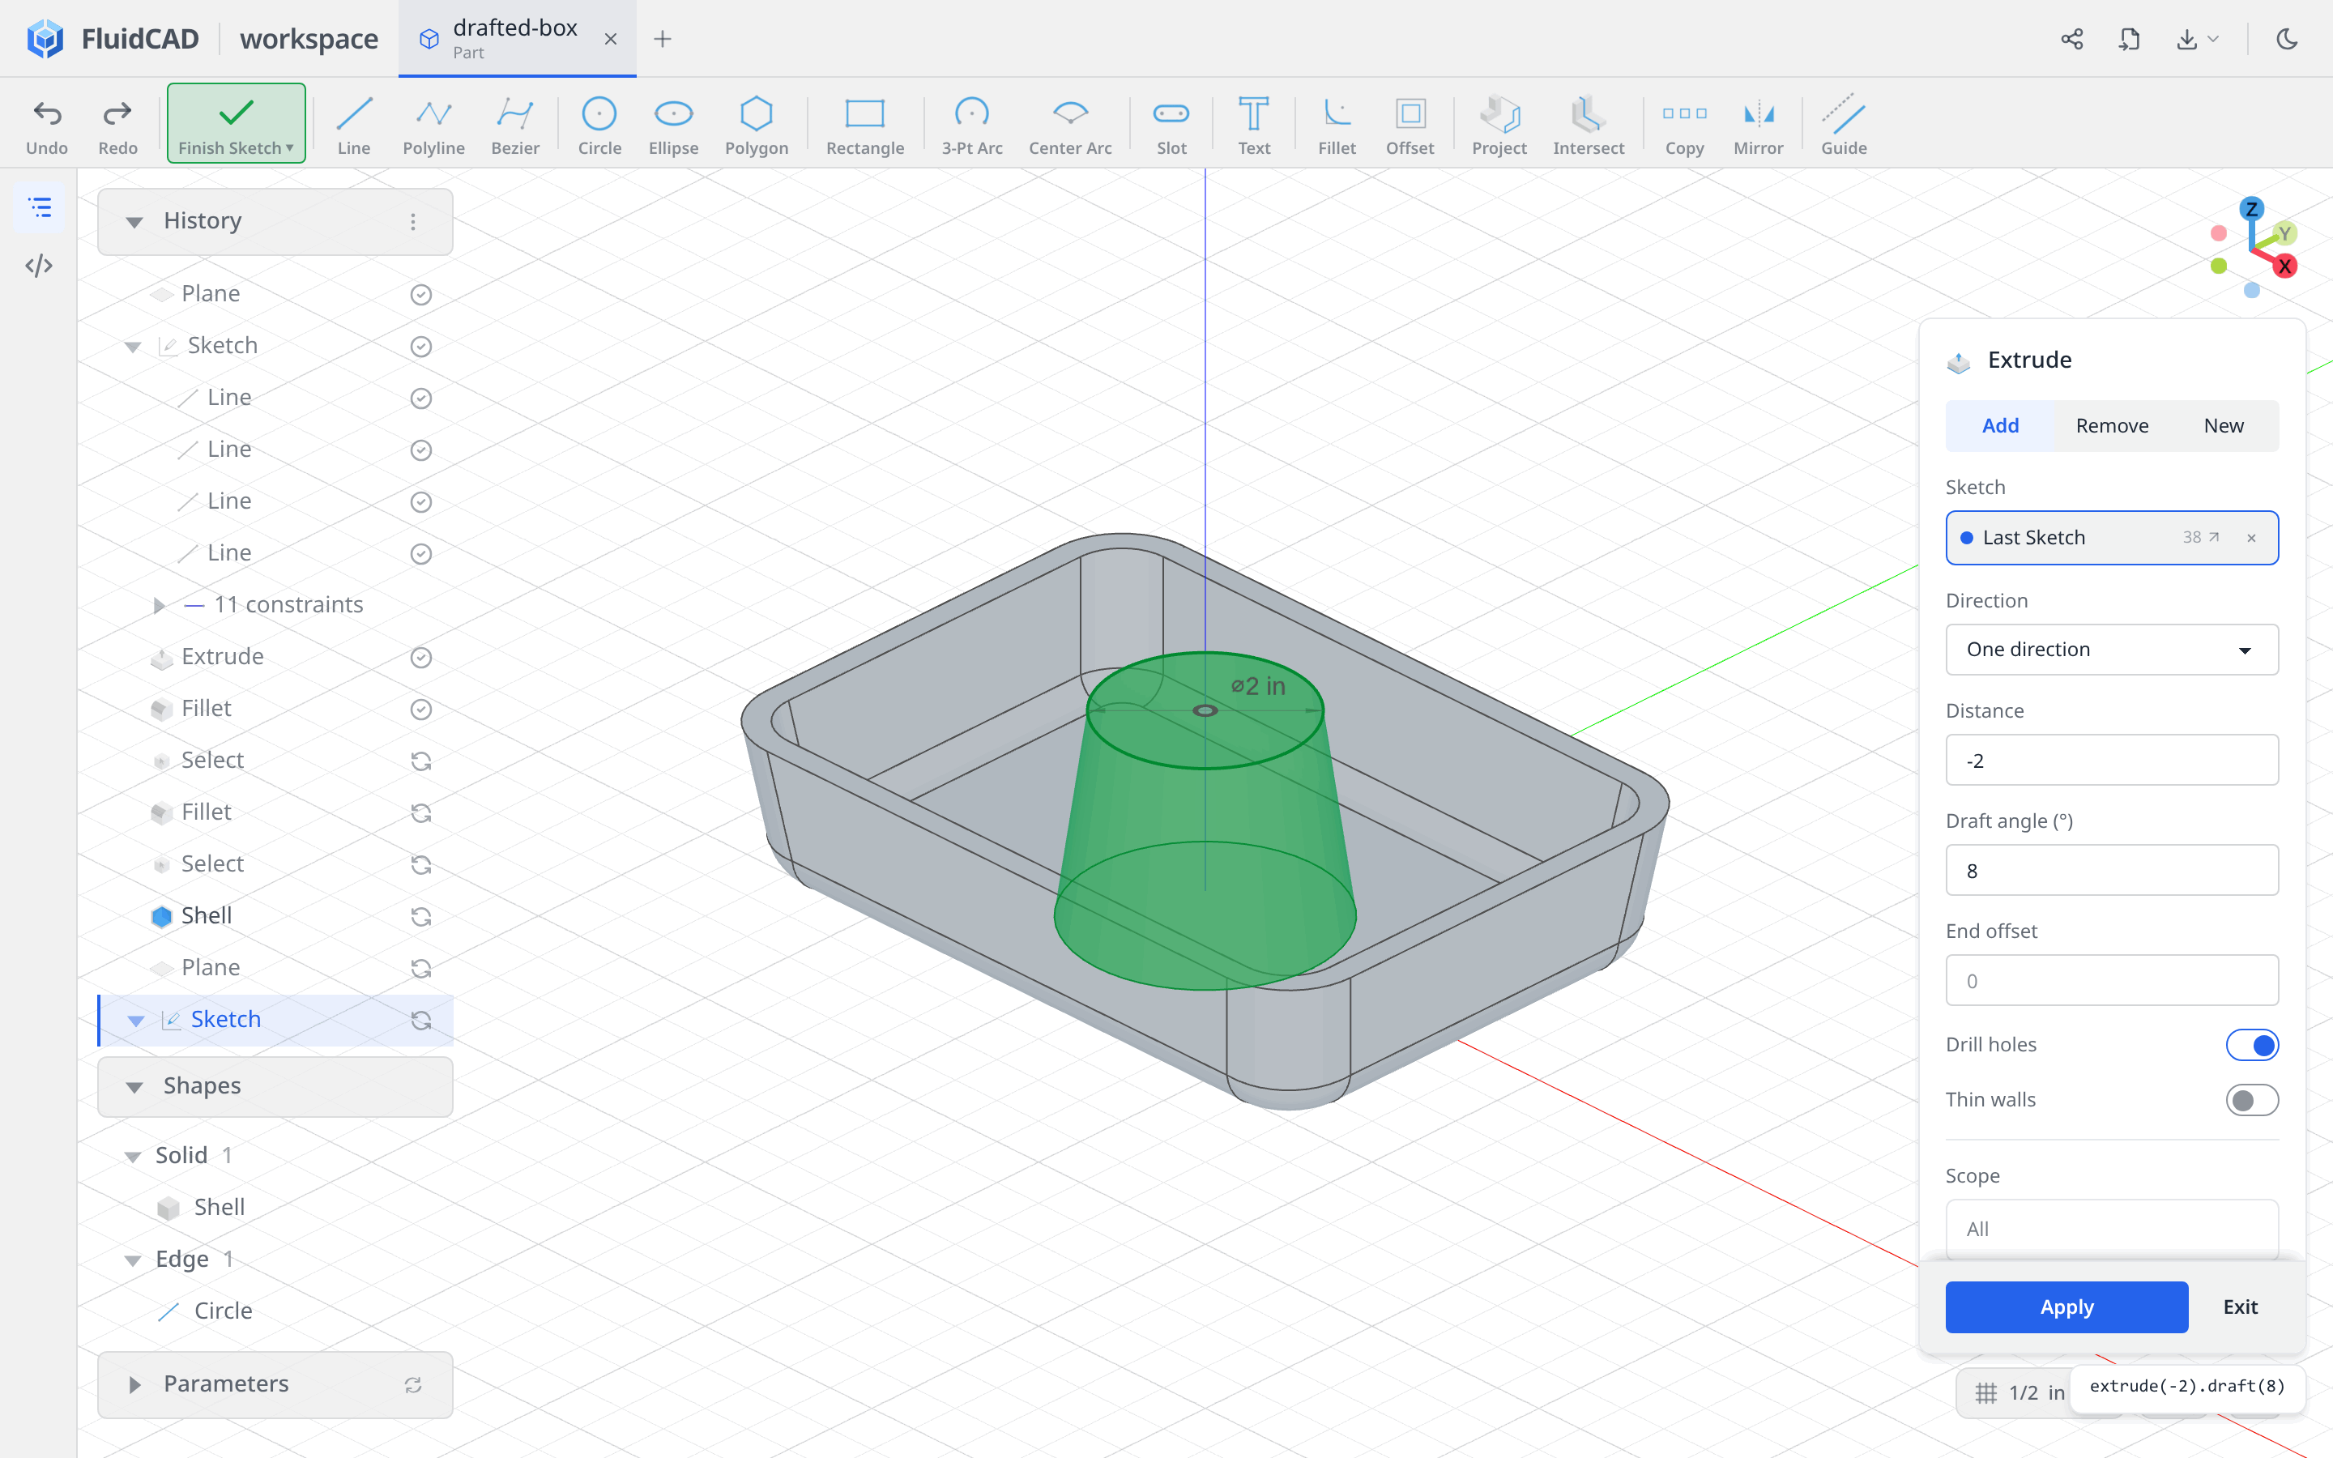Viewport: 2333px width, 1458px height.
Task: Open the Direction dropdown
Action: click(2111, 649)
